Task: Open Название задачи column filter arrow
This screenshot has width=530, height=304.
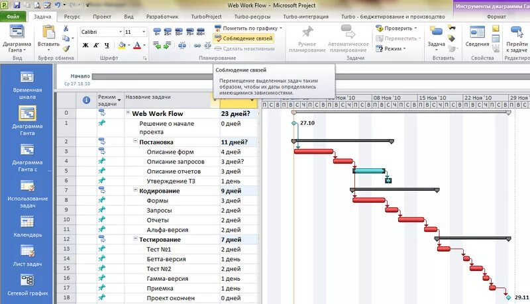Action: point(215,100)
